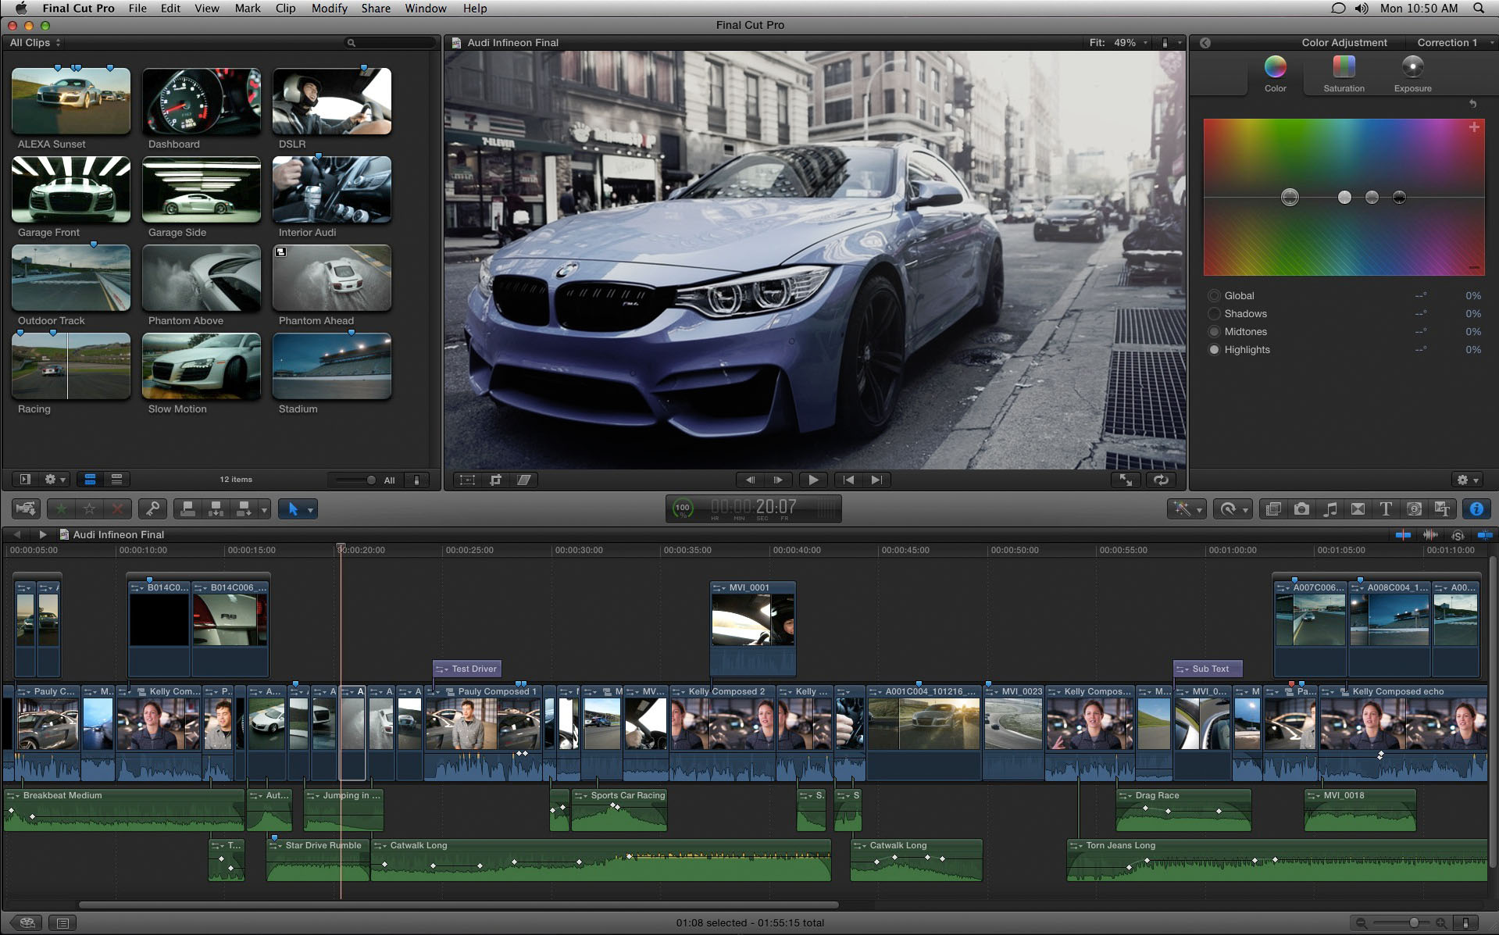Viewport: 1499px width, 935px height.
Task: Open the Keyword Editor key icon
Action: [x=152, y=509]
